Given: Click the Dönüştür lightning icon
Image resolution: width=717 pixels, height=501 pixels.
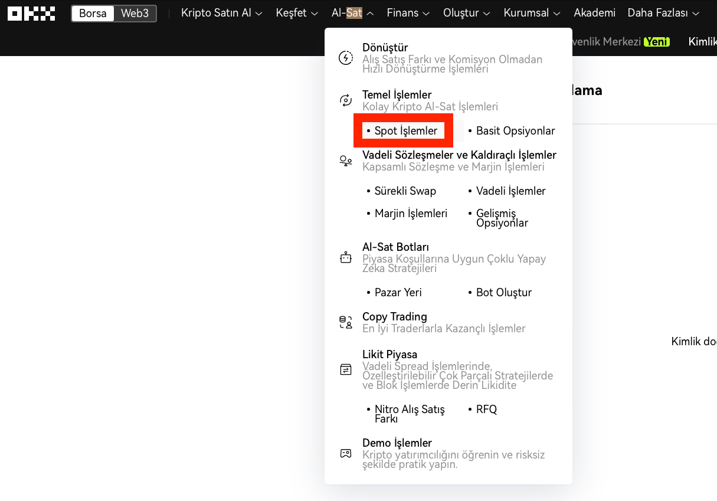Looking at the screenshot, I should [346, 58].
